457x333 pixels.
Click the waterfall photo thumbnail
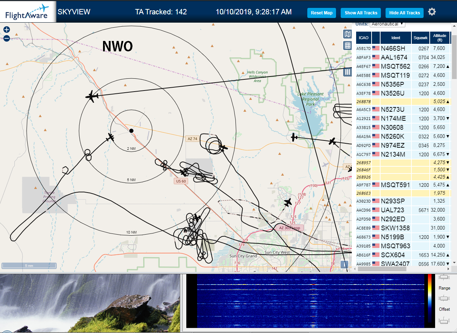tap(90, 303)
